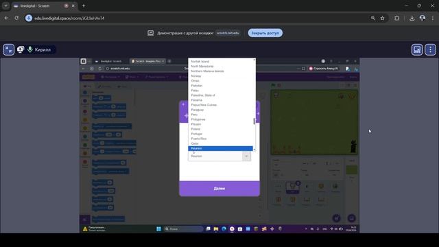Click the address bar edu.livedigital.space URL
Image resolution: width=439 pixels, height=247 pixels.
69,19
